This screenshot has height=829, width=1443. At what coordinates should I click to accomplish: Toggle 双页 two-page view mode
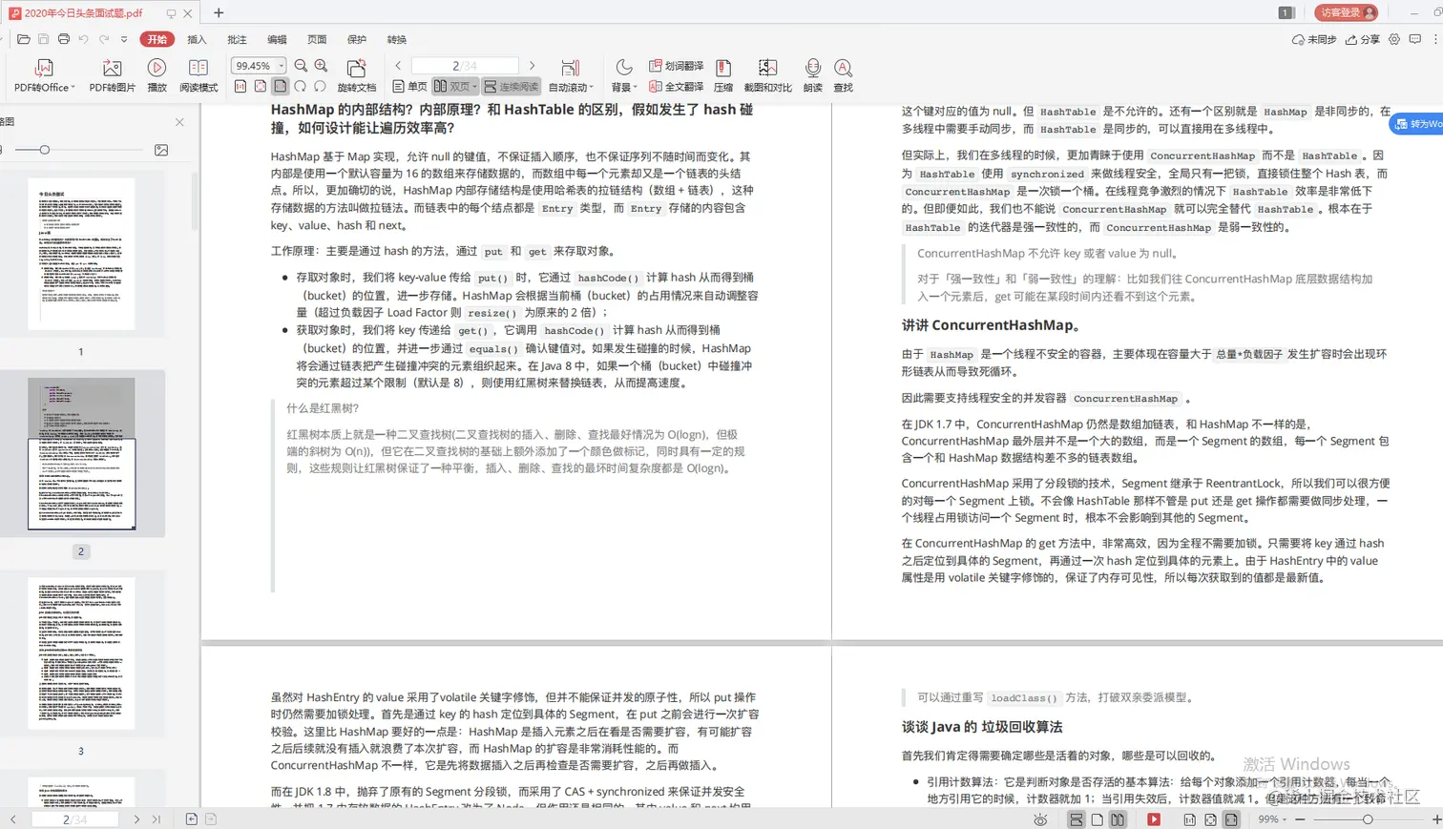click(x=455, y=86)
